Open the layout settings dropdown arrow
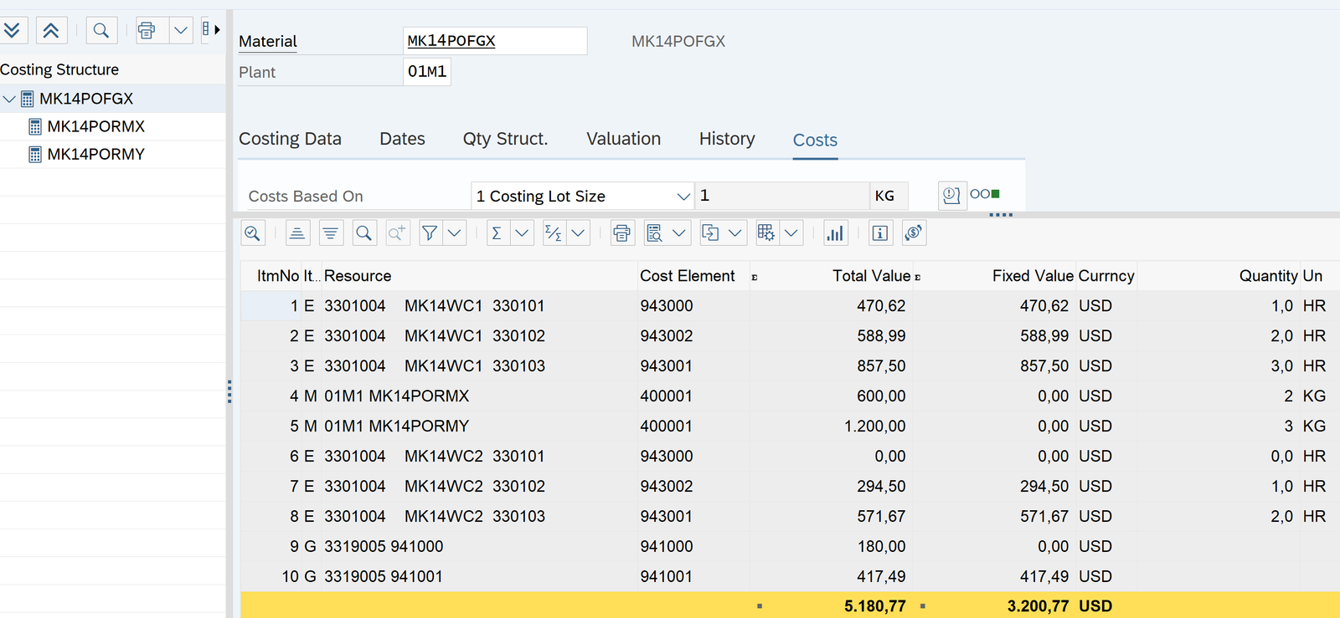 [791, 233]
